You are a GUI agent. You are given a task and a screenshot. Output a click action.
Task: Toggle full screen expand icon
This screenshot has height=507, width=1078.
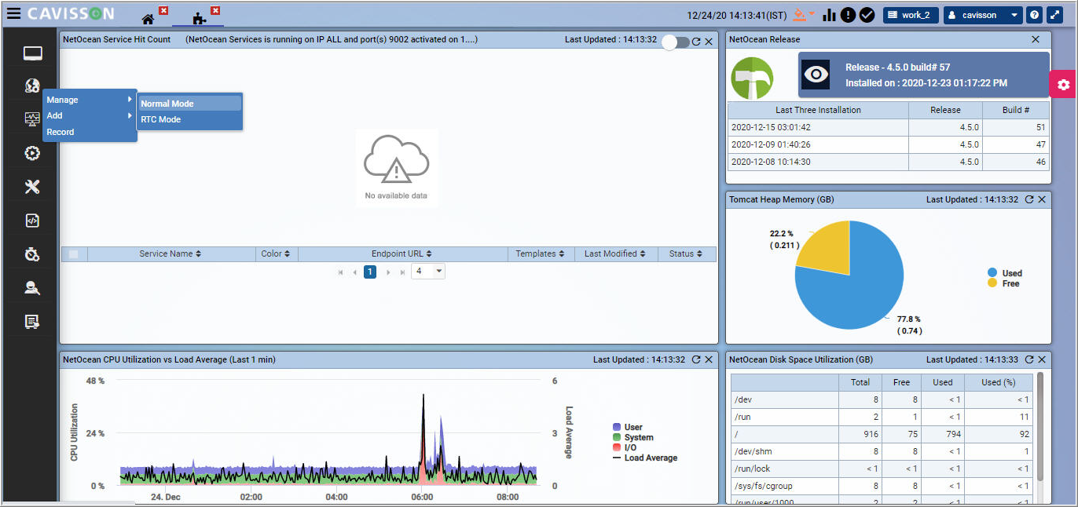pos(1054,15)
